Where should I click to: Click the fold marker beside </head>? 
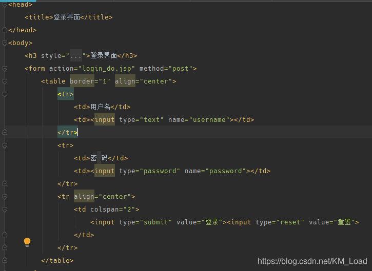(x=5, y=30)
